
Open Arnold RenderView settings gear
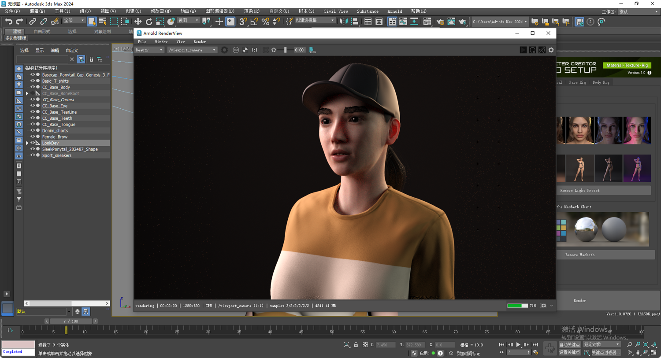coord(551,50)
